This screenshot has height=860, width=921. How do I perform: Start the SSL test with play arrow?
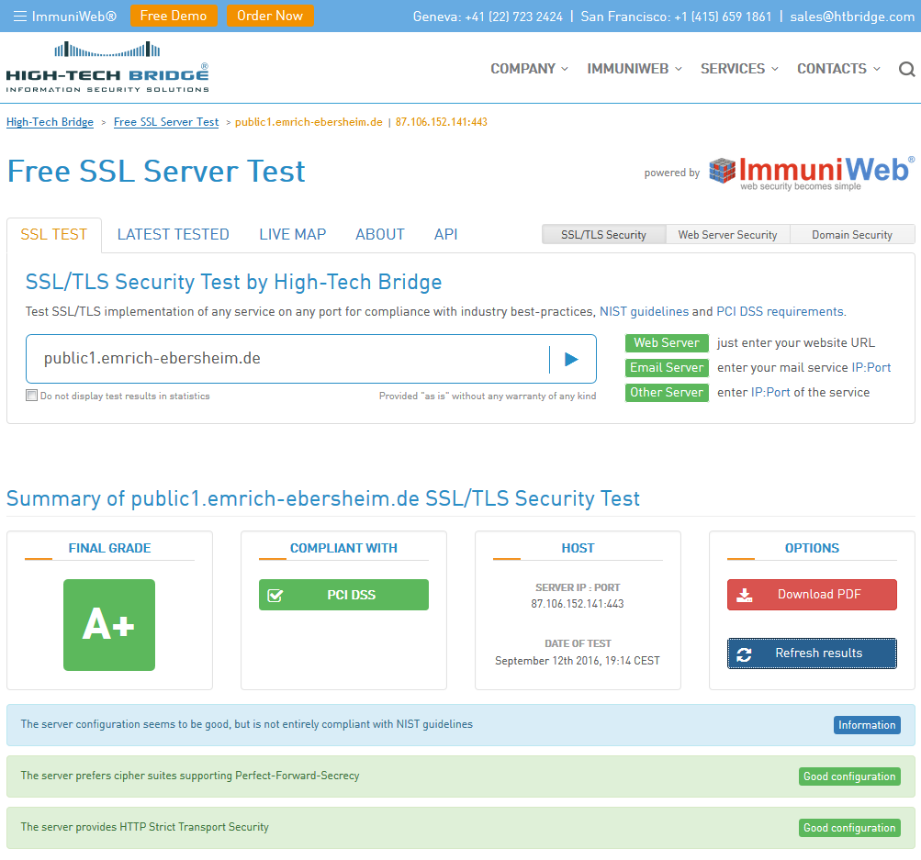[571, 359]
